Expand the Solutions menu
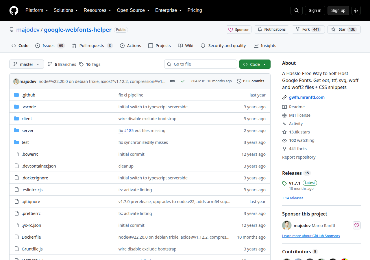370x260 pixels. (66, 10)
